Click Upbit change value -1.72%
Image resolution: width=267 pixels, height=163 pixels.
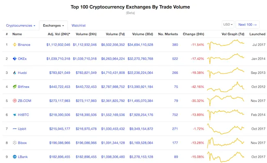coord(198,129)
